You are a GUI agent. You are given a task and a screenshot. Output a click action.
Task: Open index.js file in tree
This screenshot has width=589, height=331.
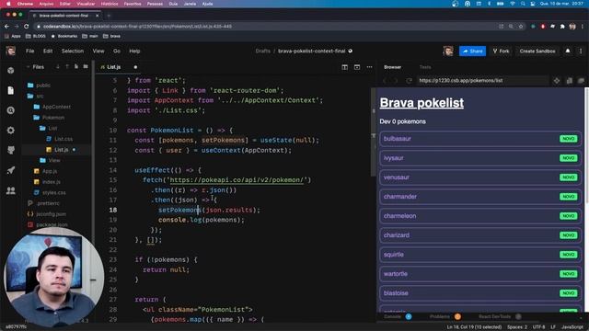(x=47, y=182)
